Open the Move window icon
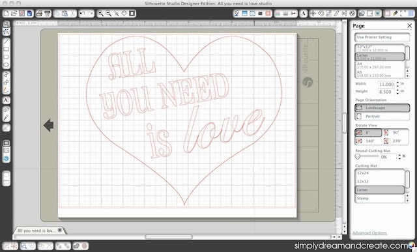 (313, 13)
